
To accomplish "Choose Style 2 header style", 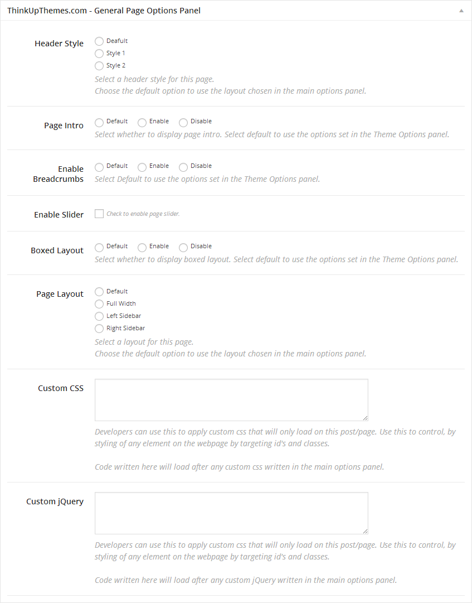I will point(99,66).
